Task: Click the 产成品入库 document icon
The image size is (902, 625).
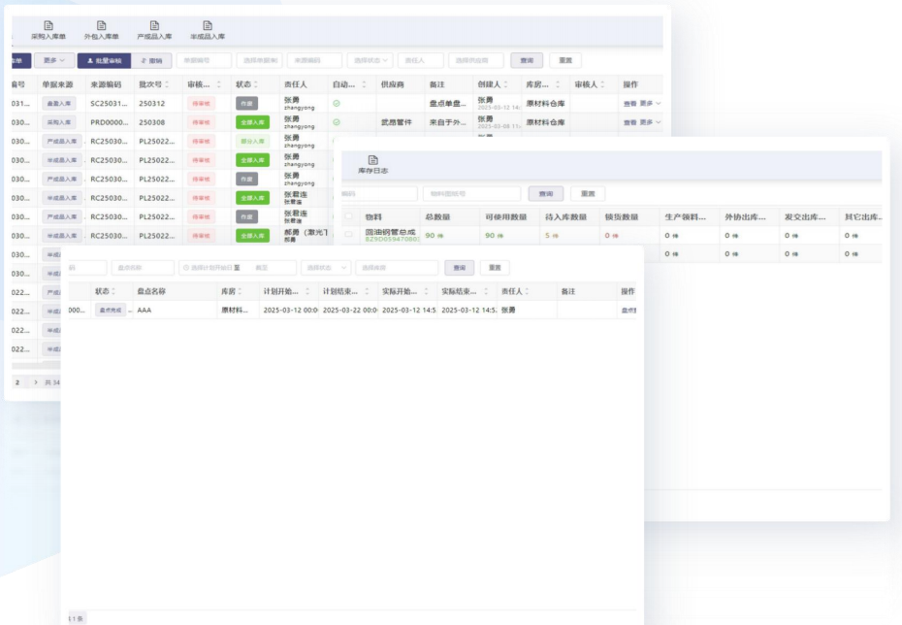Action: pyautogui.click(x=154, y=26)
